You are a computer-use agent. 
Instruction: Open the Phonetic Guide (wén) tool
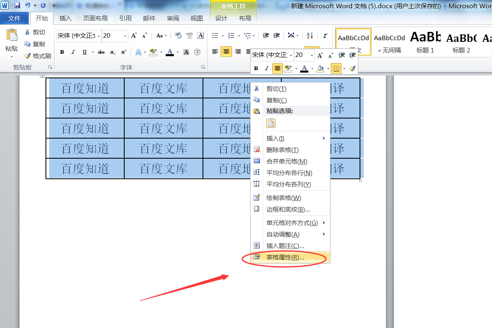click(x=189, y=36)
